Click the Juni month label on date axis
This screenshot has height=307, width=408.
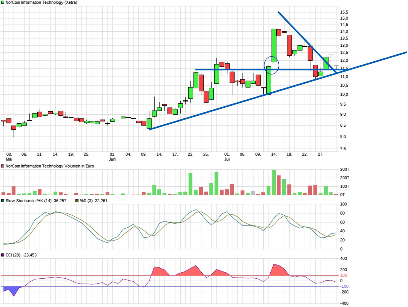click(x=112, y=159)
